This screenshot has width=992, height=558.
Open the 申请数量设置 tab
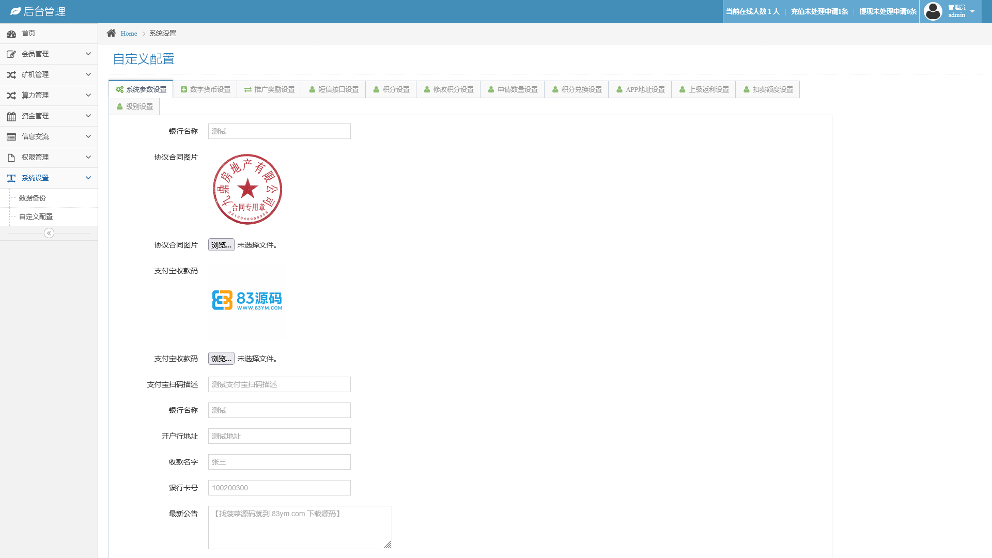(x=513, y=89)
